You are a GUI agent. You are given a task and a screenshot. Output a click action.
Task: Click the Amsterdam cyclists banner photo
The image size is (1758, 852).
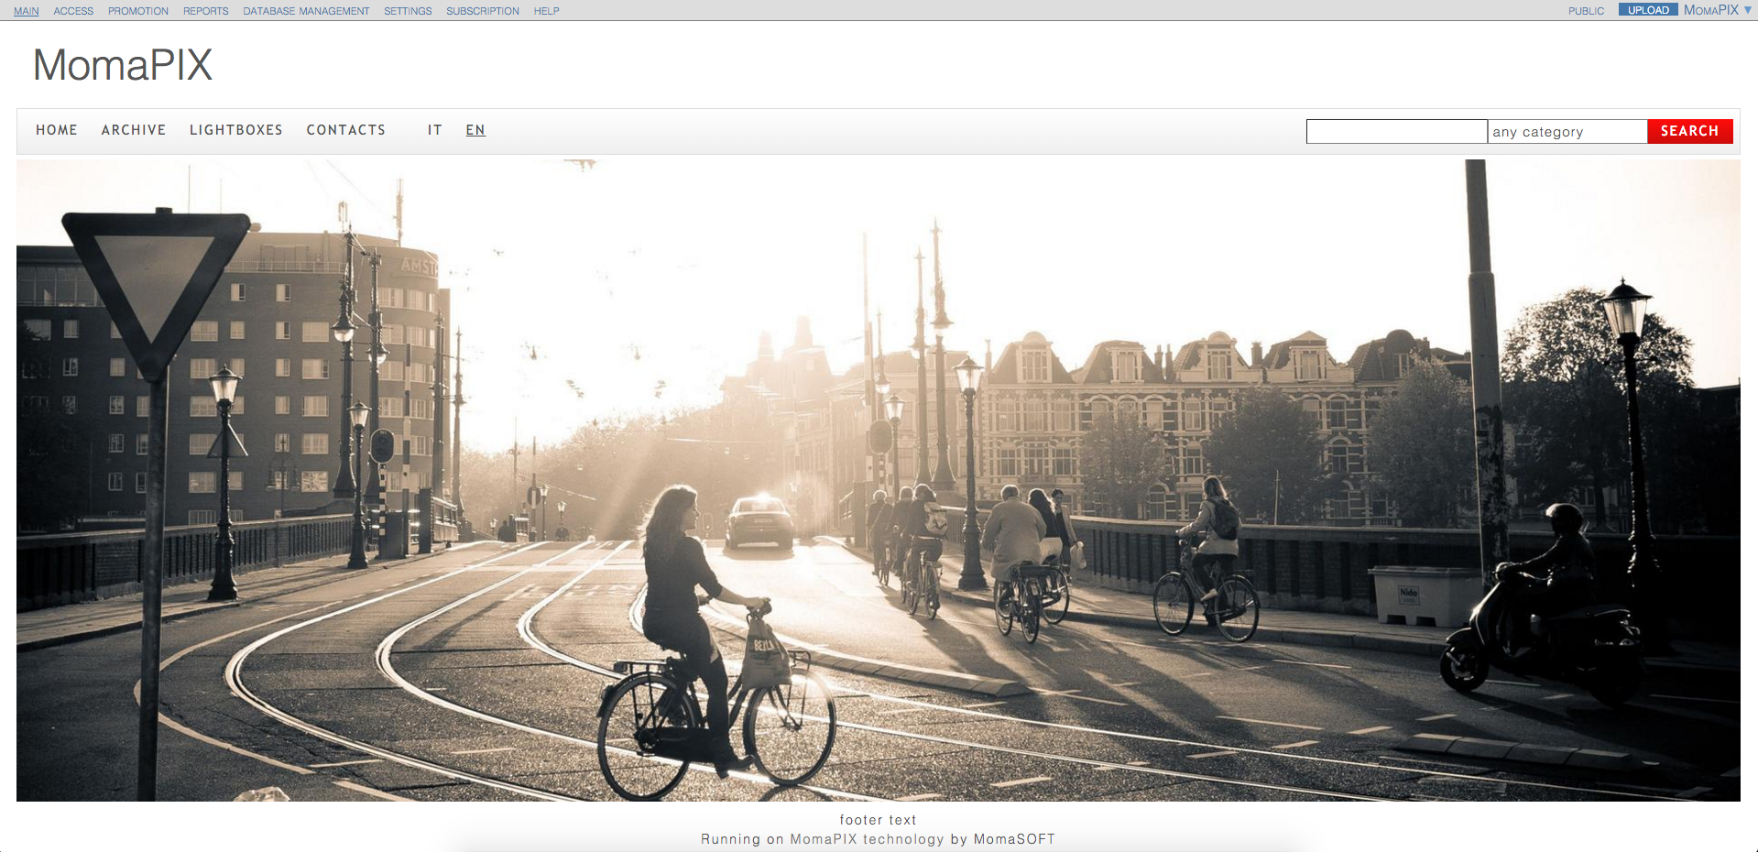click(x=879, y=481)
